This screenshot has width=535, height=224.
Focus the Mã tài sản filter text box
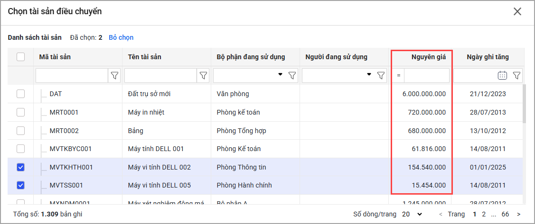[72, 75]
